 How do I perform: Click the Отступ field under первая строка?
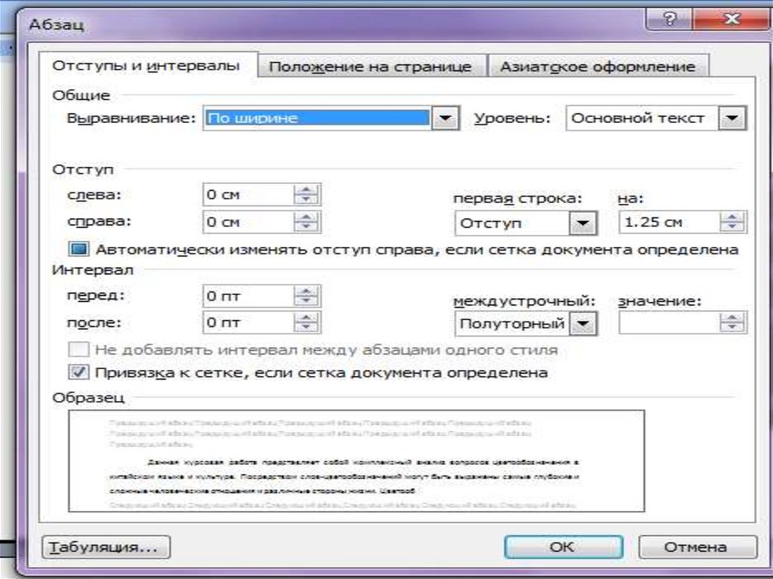point(513,223)
